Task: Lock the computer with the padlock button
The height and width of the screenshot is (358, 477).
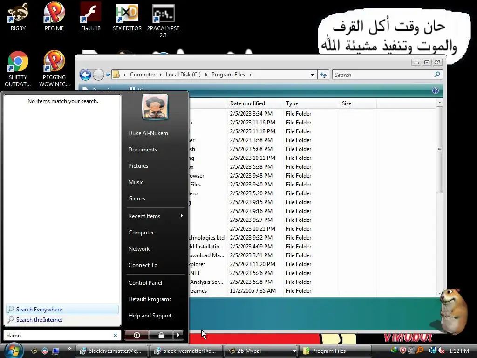Action: click(x=161, y=335)
